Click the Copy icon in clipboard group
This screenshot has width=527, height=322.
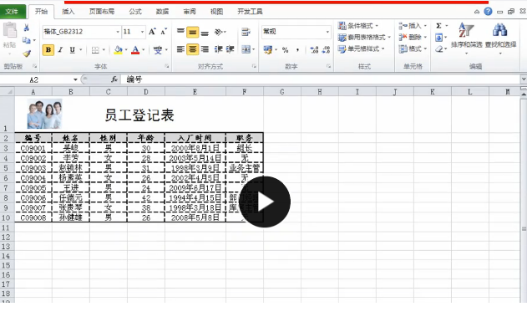(27, 40)
